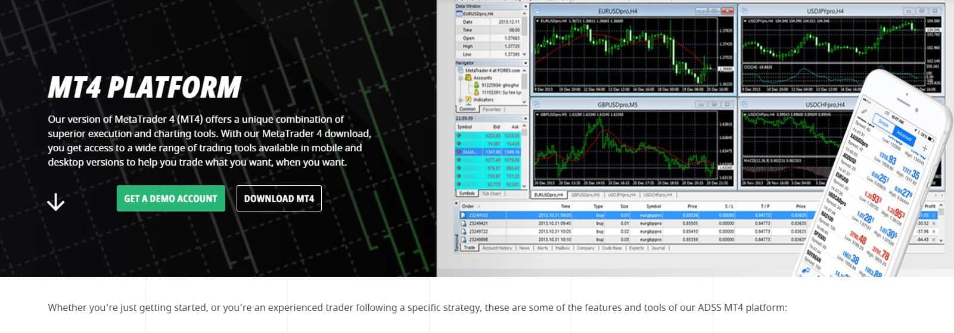
Task: Click the order icon for order 23249421
Action: 464,223
